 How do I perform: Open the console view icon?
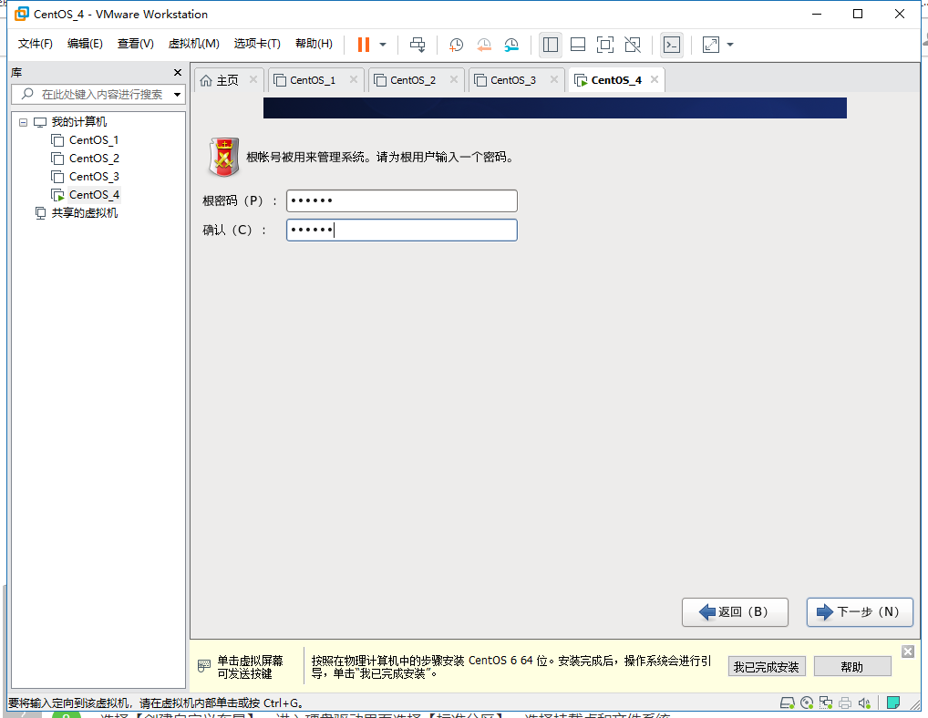672,45
